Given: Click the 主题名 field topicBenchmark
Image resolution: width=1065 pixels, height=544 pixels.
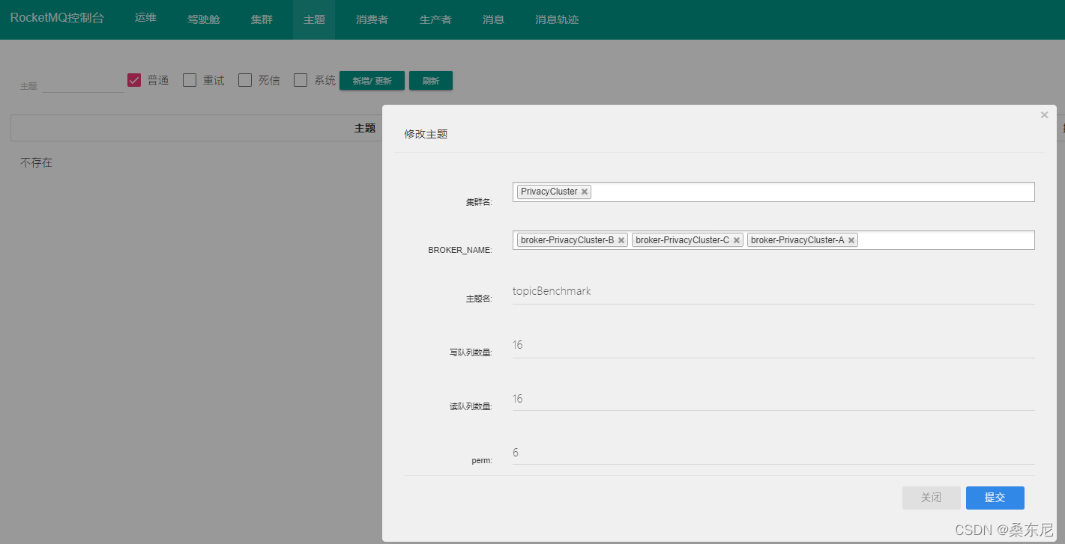Looking at the screenshot, I should (773, 291).
